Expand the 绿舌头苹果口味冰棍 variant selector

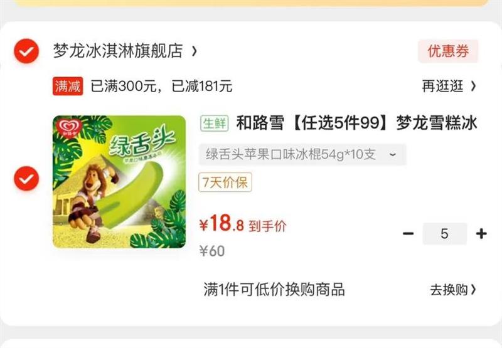pyautogui.click(x=302, y=154)
